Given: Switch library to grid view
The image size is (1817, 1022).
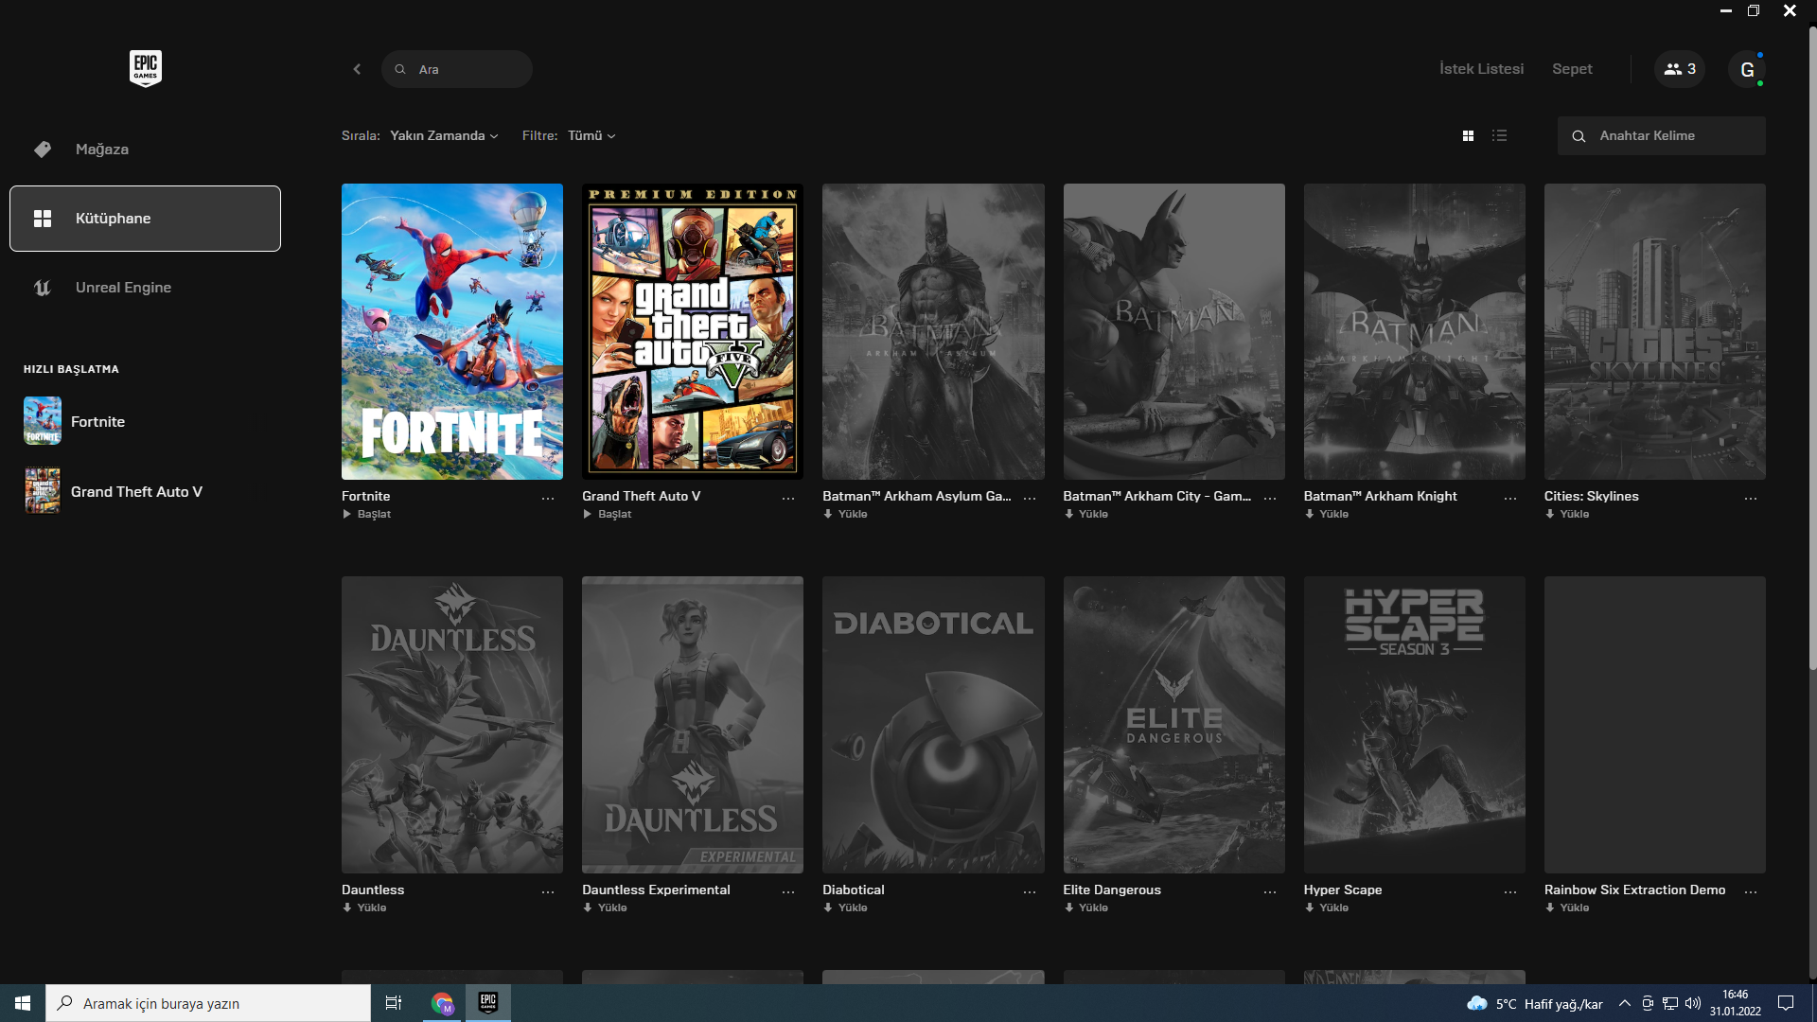Looking at the screenshot, I should pos(1468,136).
